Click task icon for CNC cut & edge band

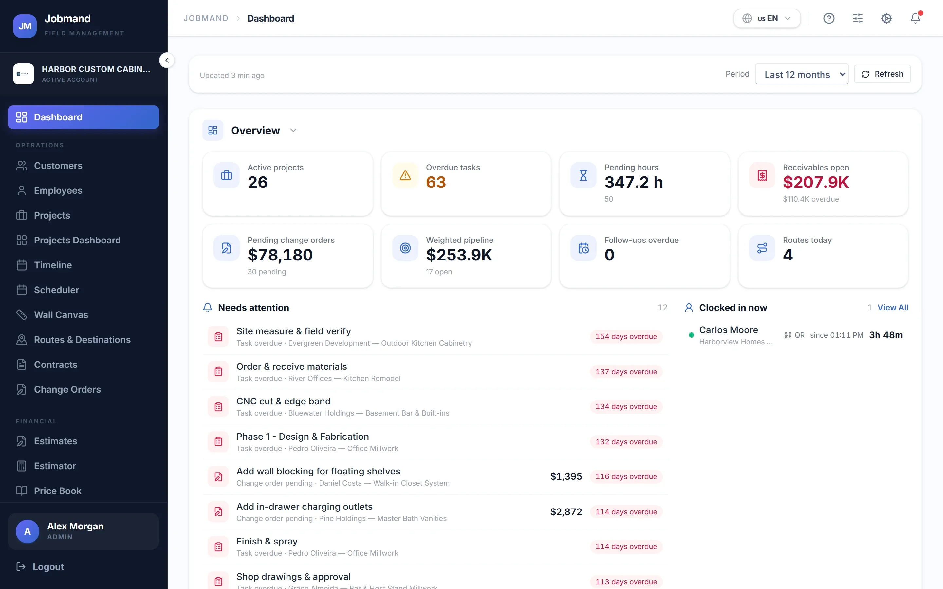218,407
